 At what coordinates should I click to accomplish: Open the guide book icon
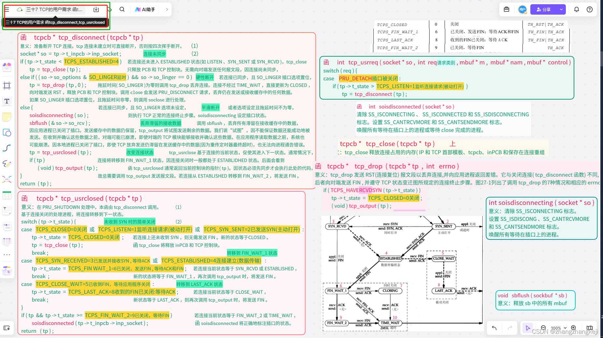(x=590, y=328)
